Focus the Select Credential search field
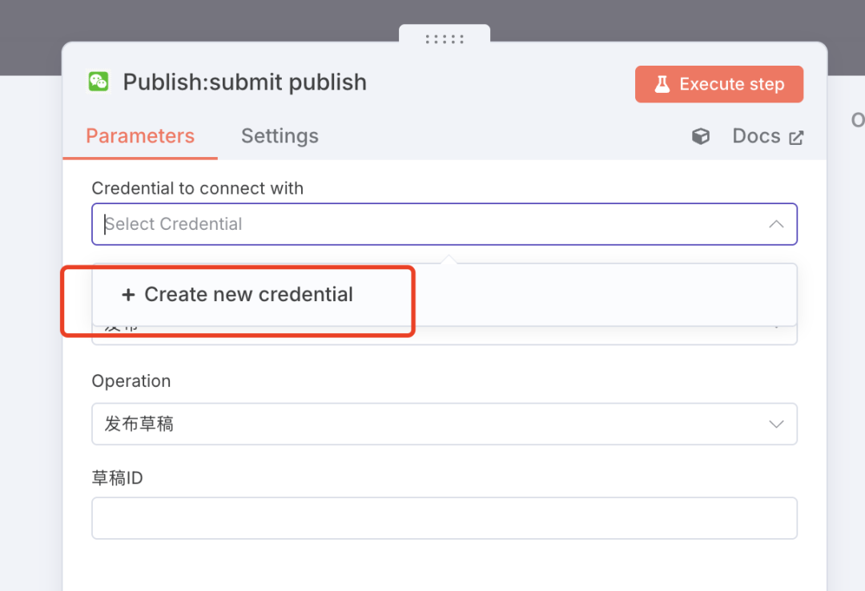 [400, 224]
